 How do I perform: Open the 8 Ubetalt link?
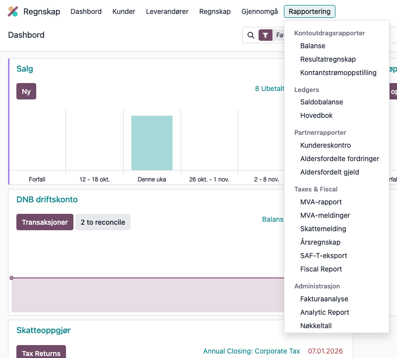pos(269,89)
